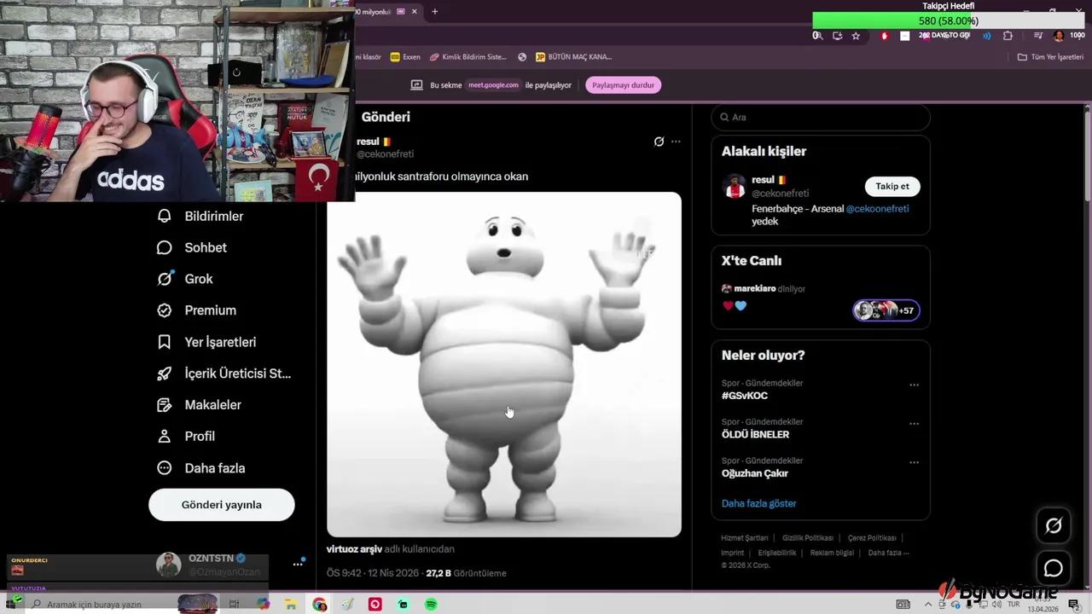Open Spotify from Windows taskbar
1092x614 pixels.
(x=431, y=605)
